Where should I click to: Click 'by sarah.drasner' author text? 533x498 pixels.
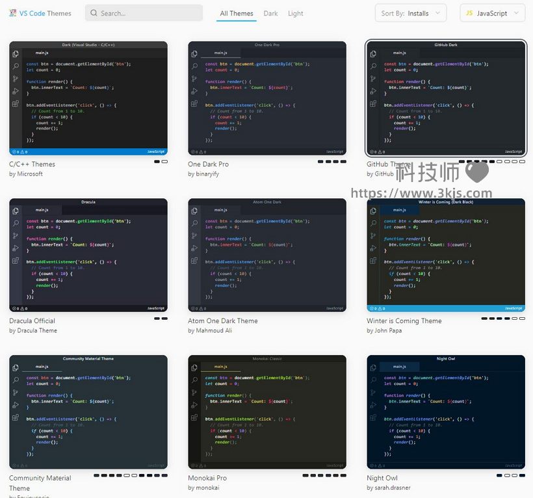[x=389, y=488]
